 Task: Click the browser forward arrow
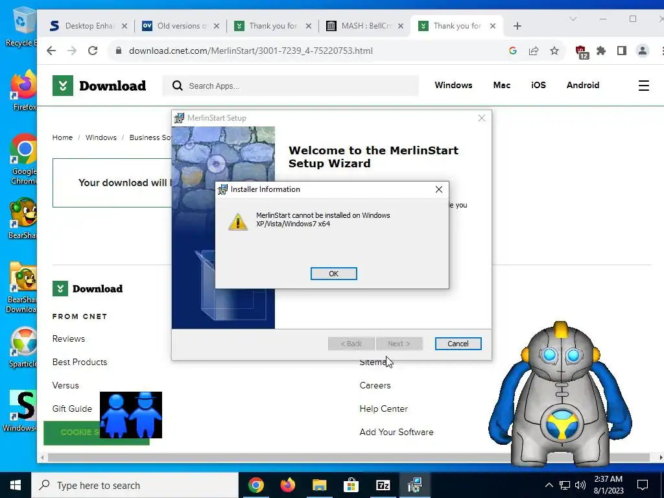(72, 51)
